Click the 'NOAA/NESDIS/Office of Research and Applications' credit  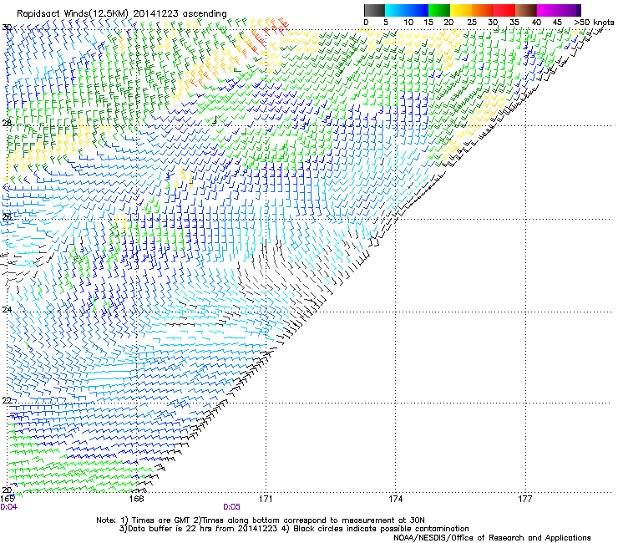click(492, 538)
